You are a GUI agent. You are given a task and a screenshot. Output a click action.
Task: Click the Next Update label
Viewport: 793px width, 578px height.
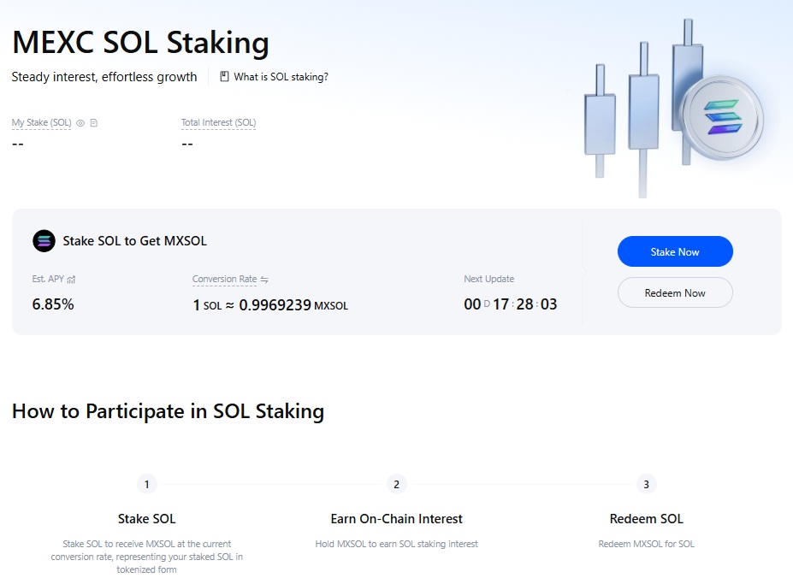pos(489,279)
